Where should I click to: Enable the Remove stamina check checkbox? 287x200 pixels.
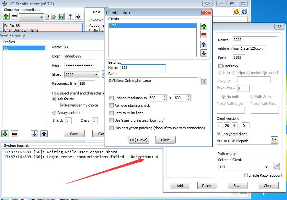112,106
